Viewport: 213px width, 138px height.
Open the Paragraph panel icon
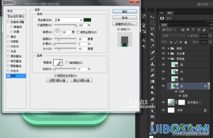[144, 46]
